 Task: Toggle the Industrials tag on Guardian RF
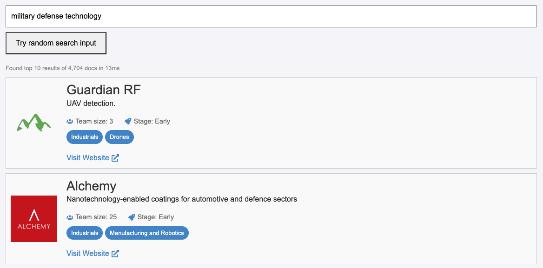click(84, 137)
